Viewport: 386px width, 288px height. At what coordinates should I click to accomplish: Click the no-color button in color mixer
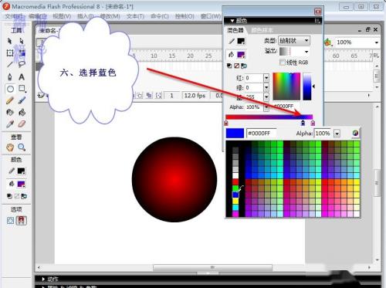click(x=237, y=66)
